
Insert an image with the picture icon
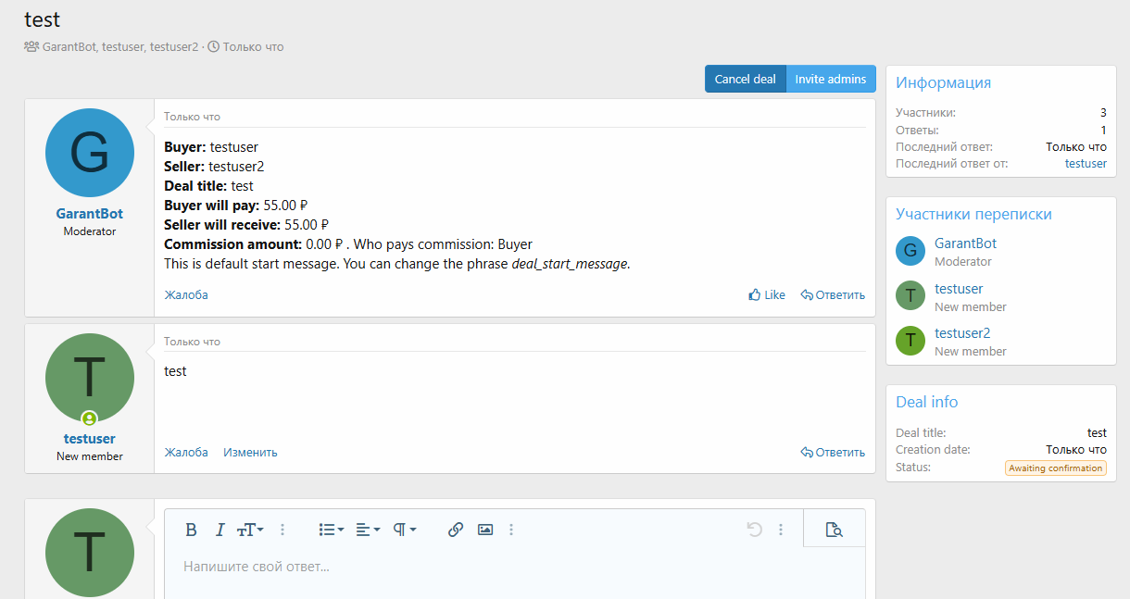[x=484, y=530]
